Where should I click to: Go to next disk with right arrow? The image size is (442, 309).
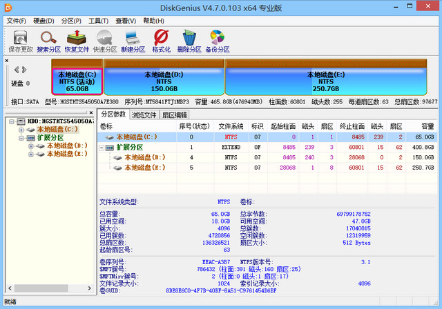pos(24,70)
